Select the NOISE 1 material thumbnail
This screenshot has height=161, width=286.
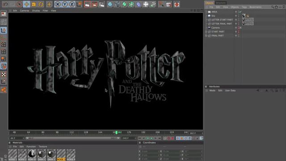pos(13,155)
